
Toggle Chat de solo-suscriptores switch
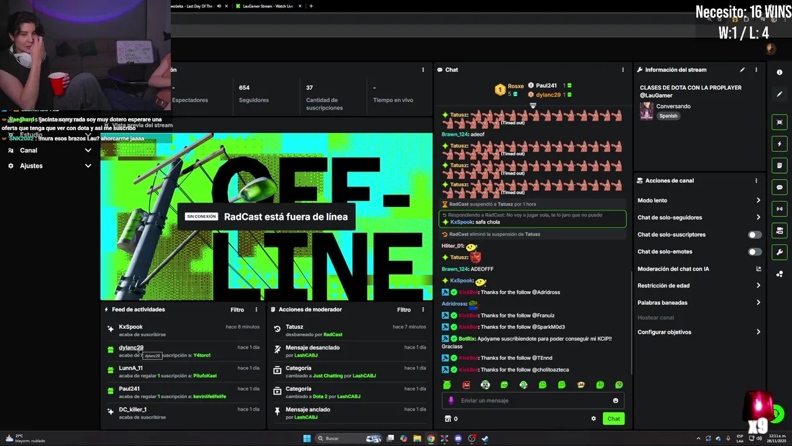tap(754, 235)
